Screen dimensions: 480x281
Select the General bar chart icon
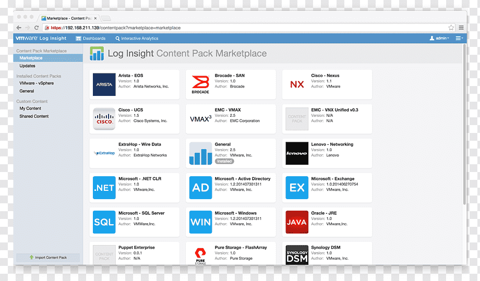point(200,153)
